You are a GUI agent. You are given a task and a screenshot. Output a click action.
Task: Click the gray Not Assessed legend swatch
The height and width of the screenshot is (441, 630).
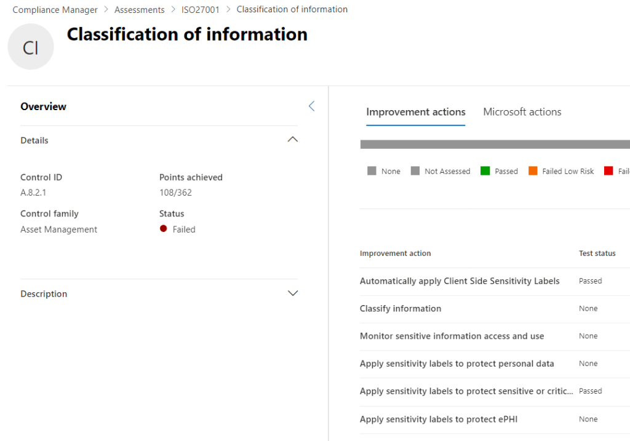click(415, 171)
